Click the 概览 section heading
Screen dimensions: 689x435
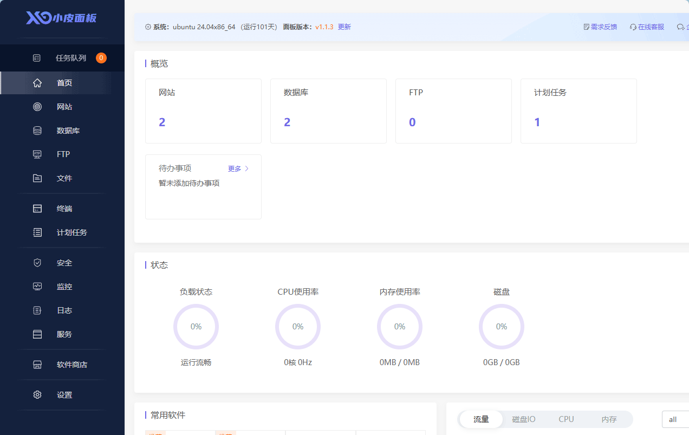159,63
